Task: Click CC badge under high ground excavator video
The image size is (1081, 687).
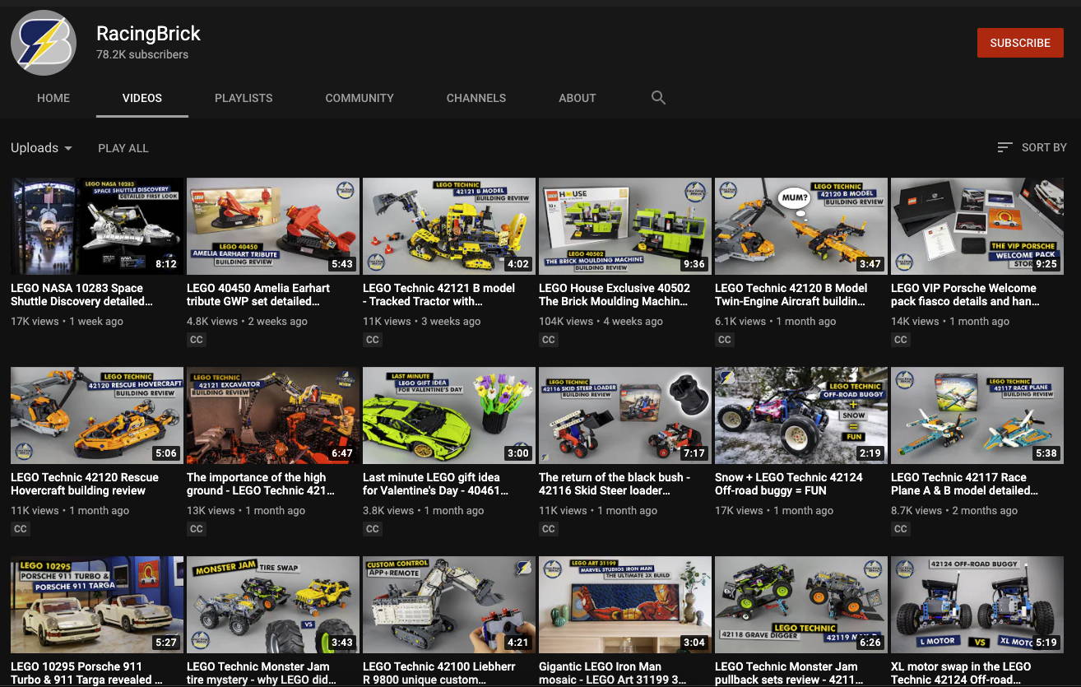Action: pyautogui.click(x=196, y=528)
